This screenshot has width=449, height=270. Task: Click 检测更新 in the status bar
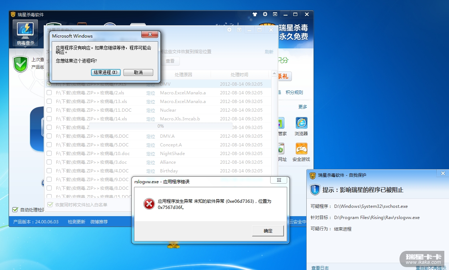[77, 222]
